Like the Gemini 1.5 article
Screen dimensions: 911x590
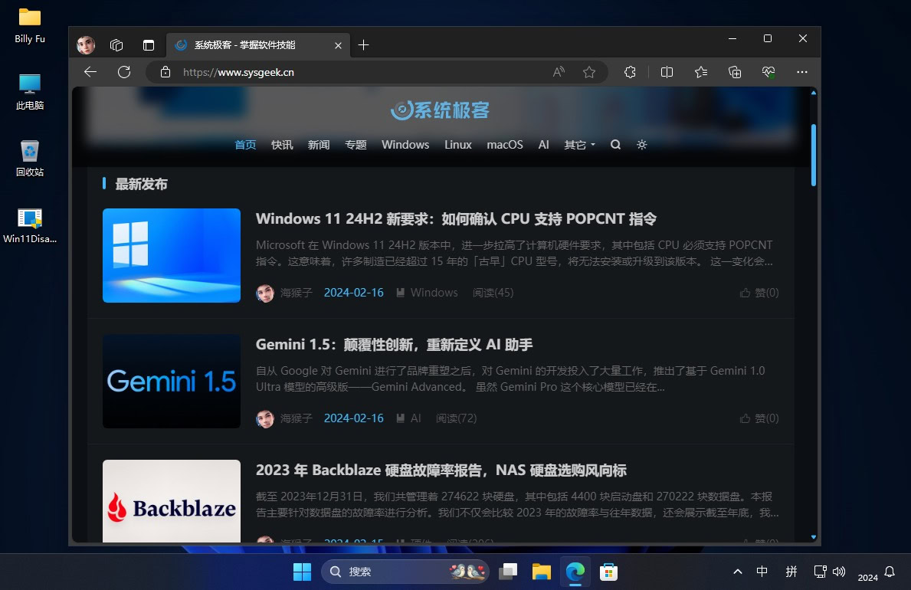(x=759, y=418)
